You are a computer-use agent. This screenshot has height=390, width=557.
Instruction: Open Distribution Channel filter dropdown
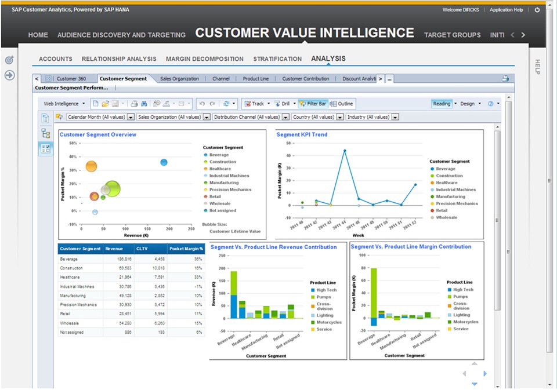(x=285, y=117)
